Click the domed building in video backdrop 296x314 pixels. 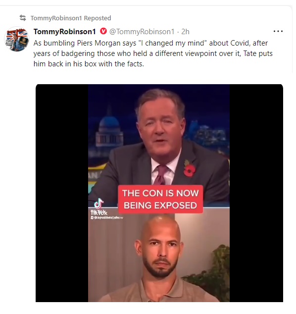pyautogui.click(x=109, y=127)
